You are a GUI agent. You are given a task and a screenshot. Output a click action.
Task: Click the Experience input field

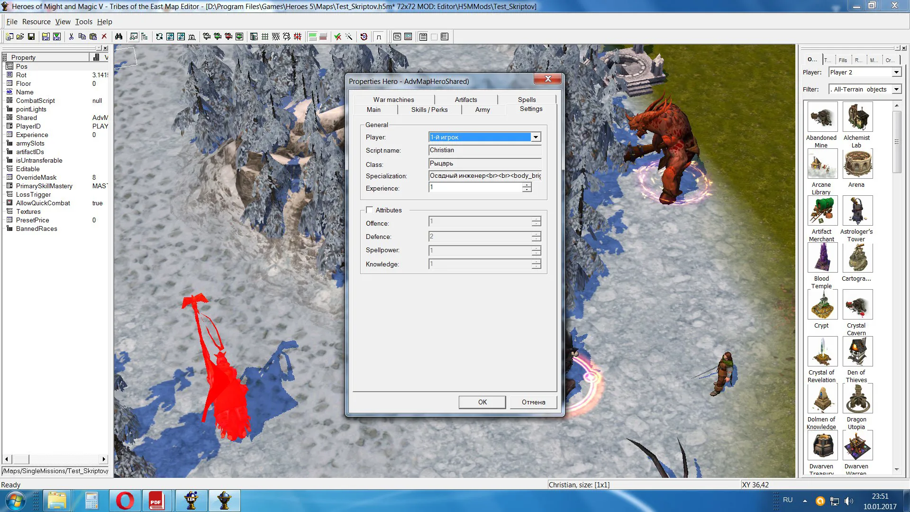475,187
